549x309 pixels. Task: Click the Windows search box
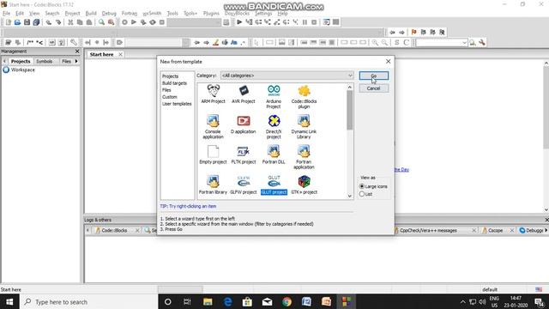pos(88,301)
